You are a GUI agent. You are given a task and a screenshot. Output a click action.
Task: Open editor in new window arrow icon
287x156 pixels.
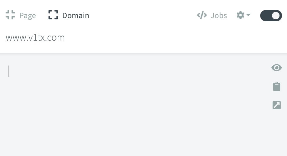[x=277, y=105]
